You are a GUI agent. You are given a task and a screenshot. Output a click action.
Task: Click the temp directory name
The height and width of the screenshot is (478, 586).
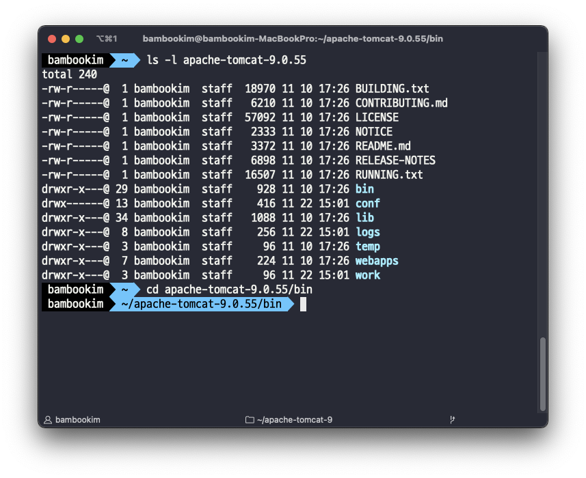coord(368,247)
